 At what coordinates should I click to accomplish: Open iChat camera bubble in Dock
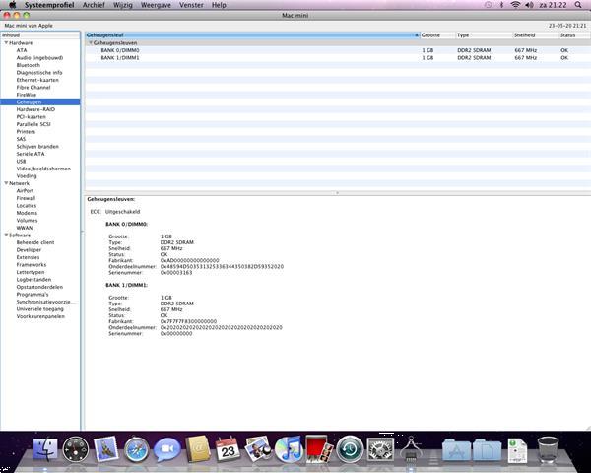click(x=167, y=449)
